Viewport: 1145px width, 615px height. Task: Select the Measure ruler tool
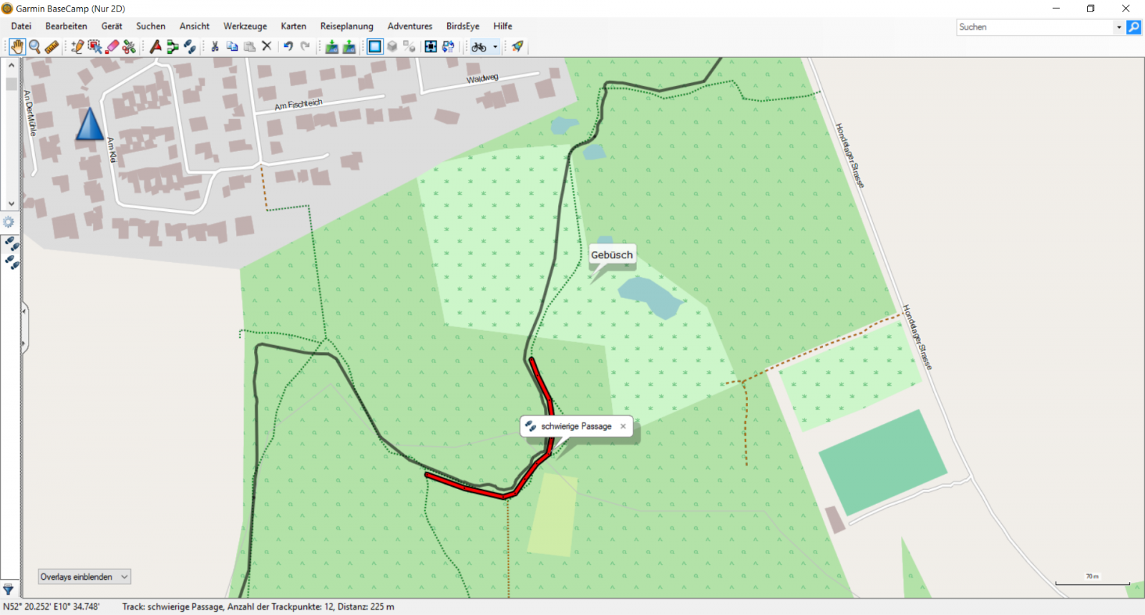52,47
